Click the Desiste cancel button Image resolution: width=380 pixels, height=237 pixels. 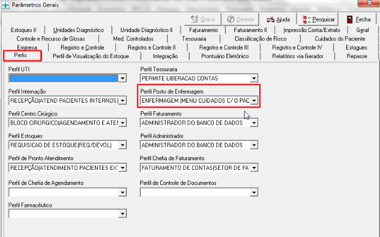pyautogui.click(x=240, y=19)
